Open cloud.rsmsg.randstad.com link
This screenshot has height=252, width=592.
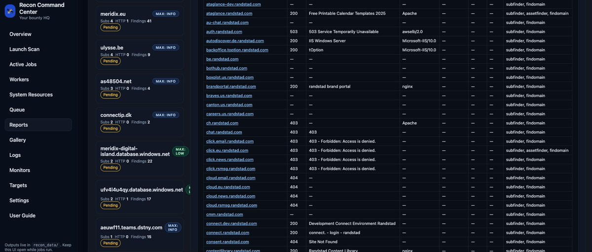pos(232,205)
